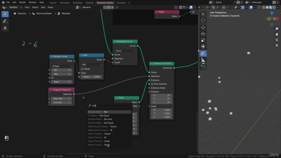Collapse the Endpoint Selection node
Screen dimensions: 281x158
[x=52, y=90]
